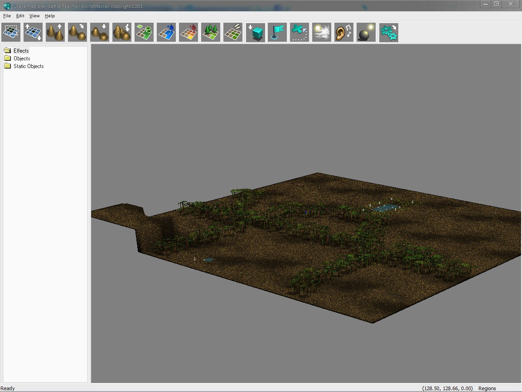This screenshot has height=392, width=522.
Task: Pick the rice grain tile tool
Action: coord(233,32)
